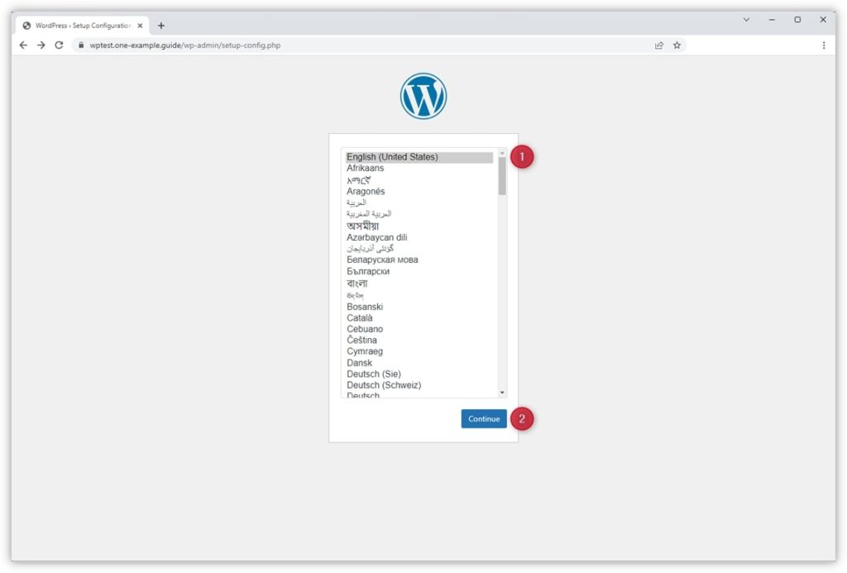The width and height of the screenshot is (847, 573).
Task: Select Dansk language option
Action: pos(419,362)
